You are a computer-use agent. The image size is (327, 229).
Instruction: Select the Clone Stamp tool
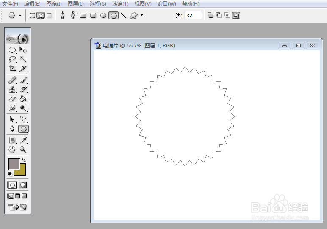[x=12, y=89]
